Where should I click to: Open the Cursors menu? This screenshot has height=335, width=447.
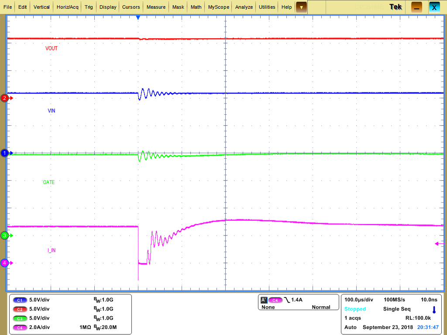coord(131,7)
